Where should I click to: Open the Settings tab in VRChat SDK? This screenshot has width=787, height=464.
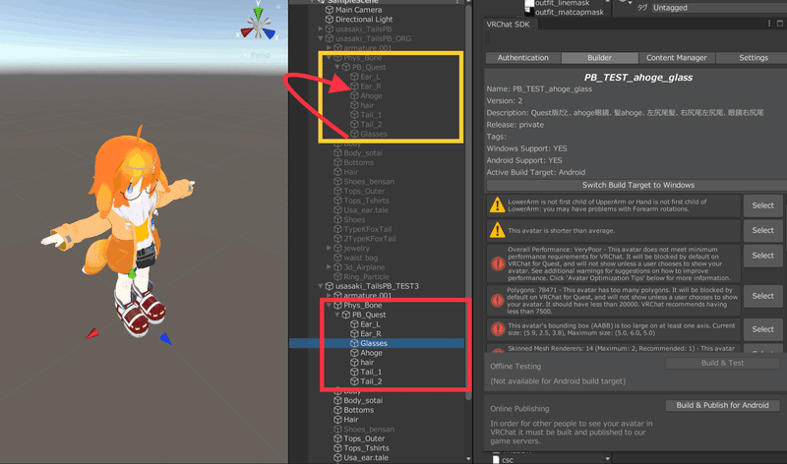pos(754,58)
